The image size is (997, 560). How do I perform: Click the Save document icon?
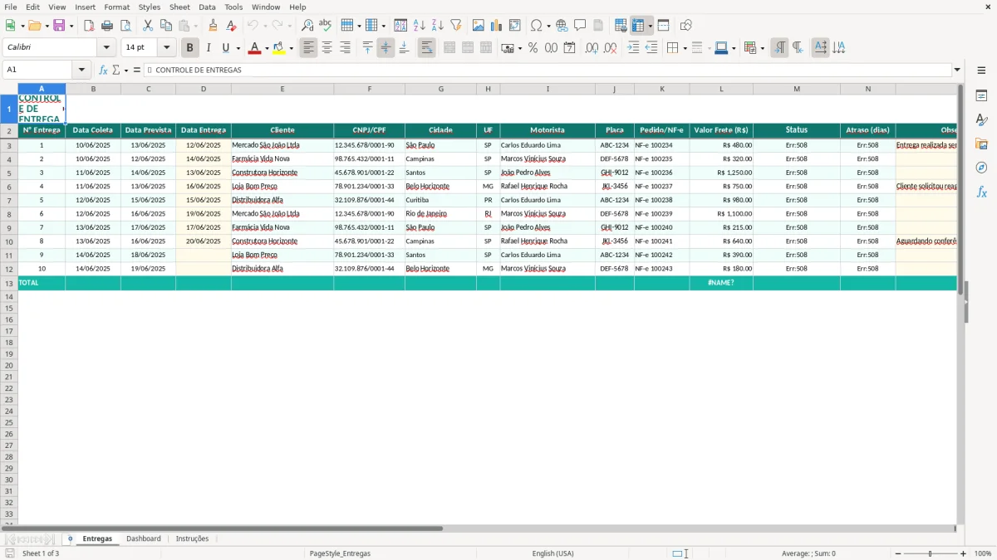59,26
